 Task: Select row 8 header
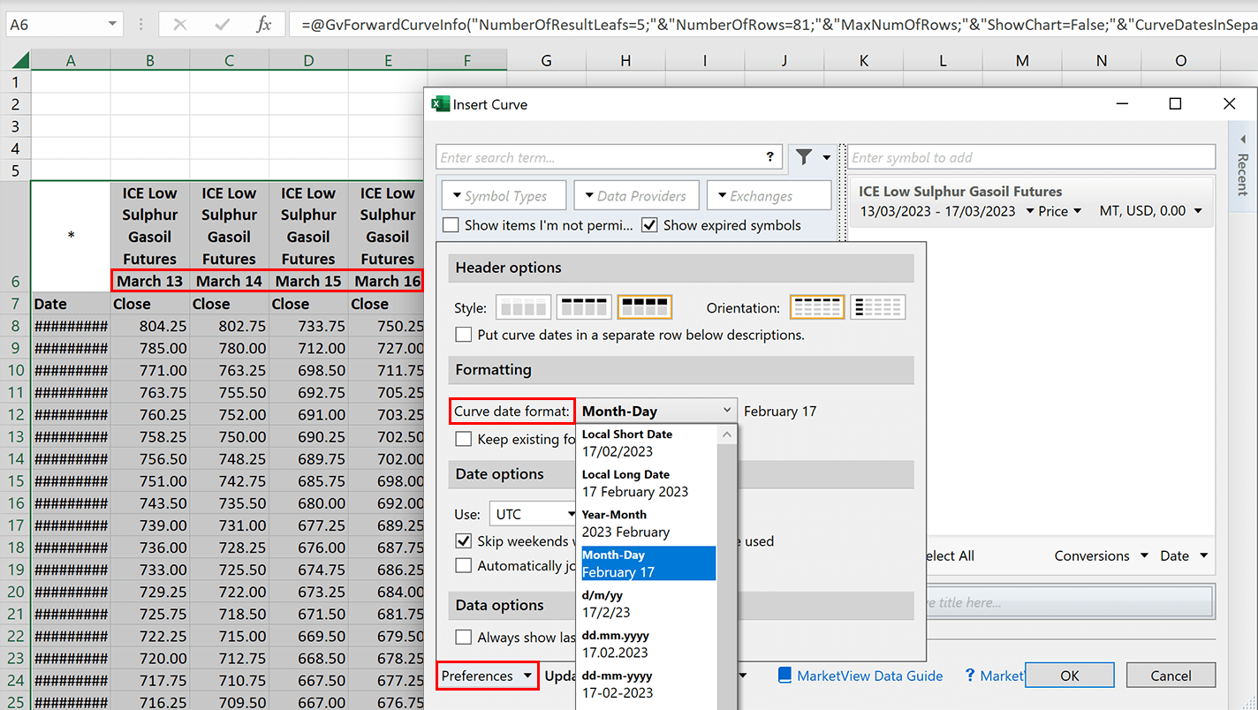[15, 326]
